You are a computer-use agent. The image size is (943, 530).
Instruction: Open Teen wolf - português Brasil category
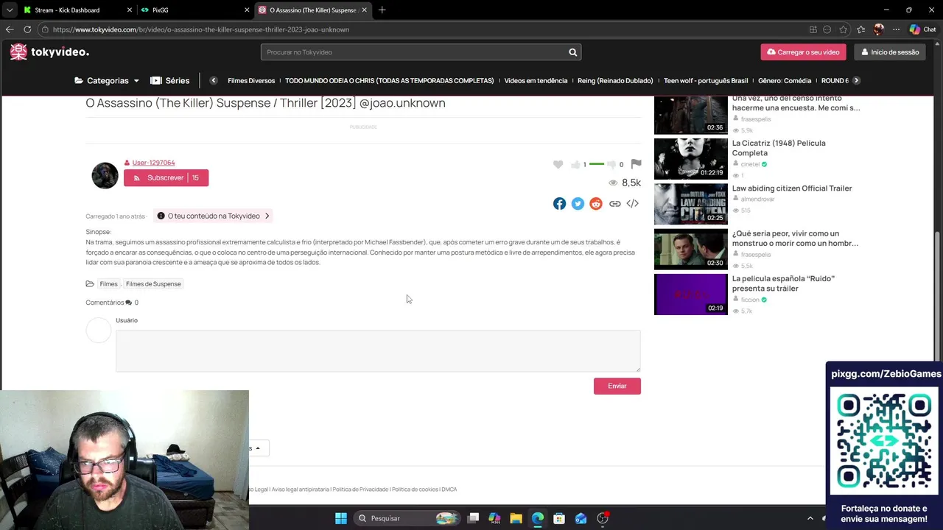click(706, 81)
